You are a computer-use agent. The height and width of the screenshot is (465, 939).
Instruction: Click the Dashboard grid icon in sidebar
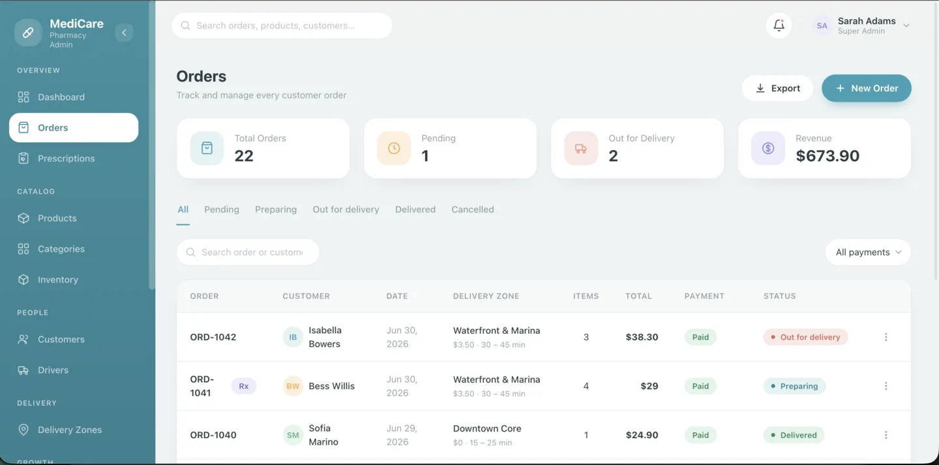(23, 97)
